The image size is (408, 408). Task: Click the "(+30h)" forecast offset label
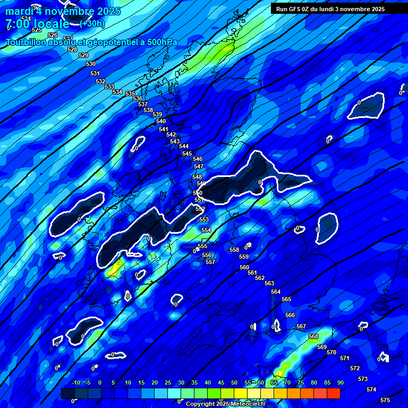coord(92,23)
